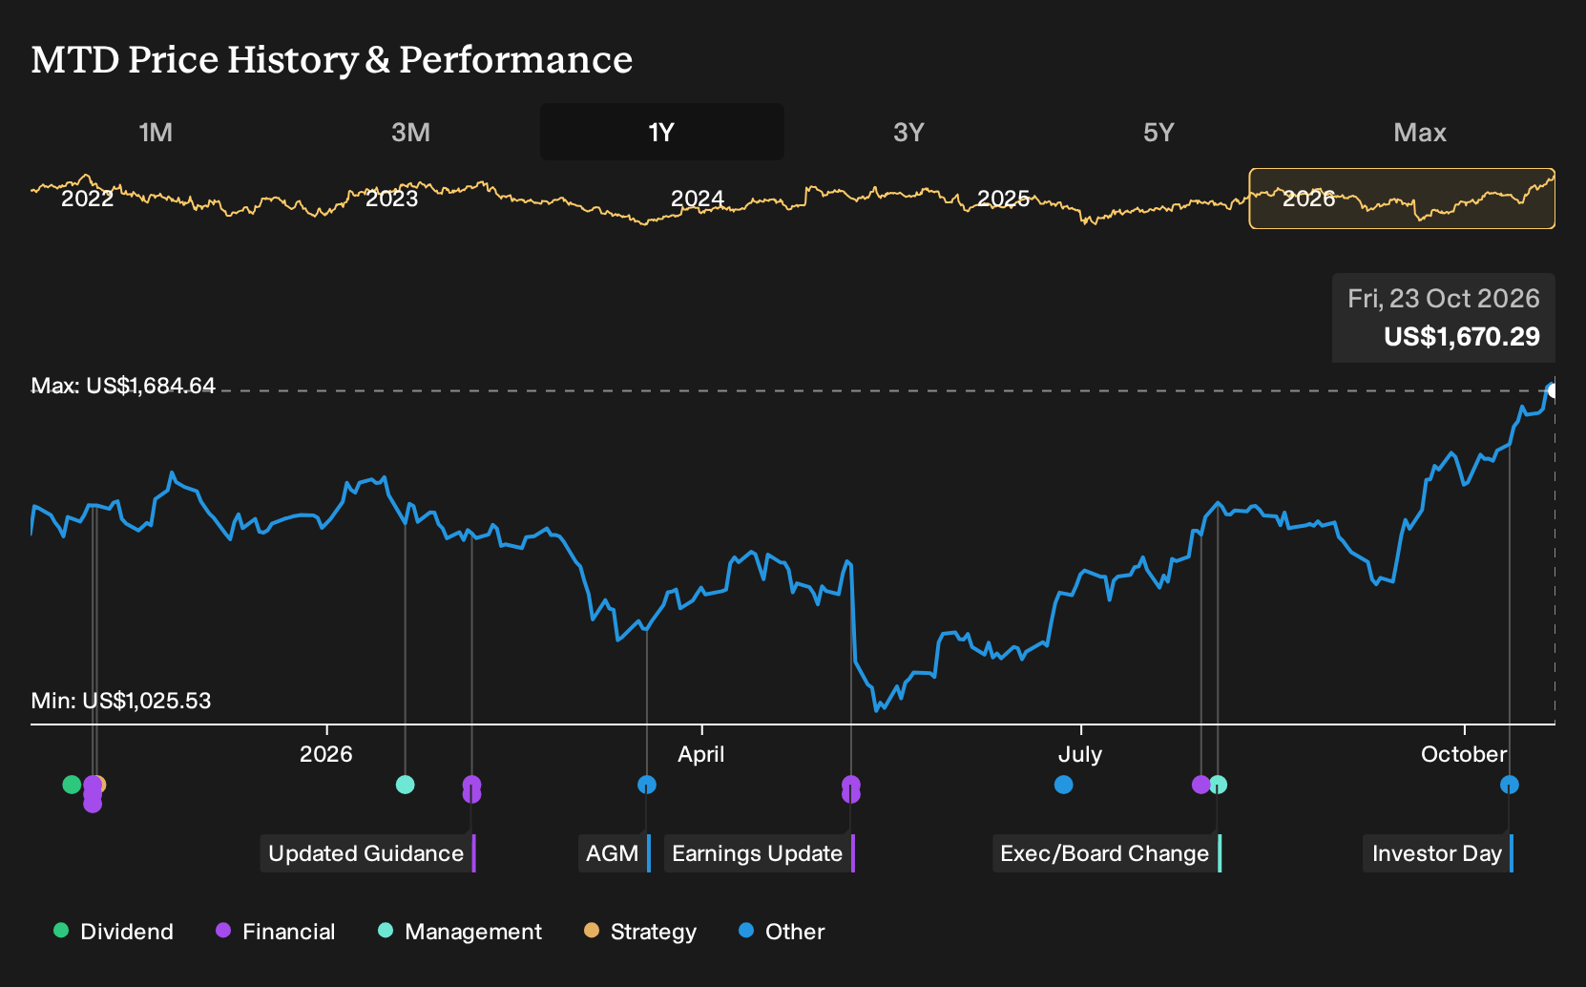Jump to 2024 on the overview chart
Screen dimensions: 1586x987
click(x=698, y=199)
